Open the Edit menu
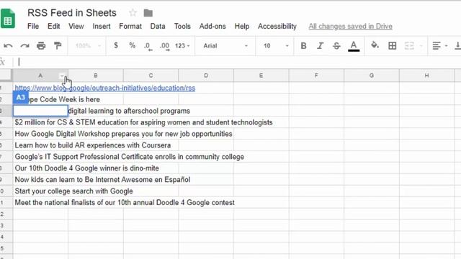The height and width of the screenshot is (259, 461). click(54, 27)
